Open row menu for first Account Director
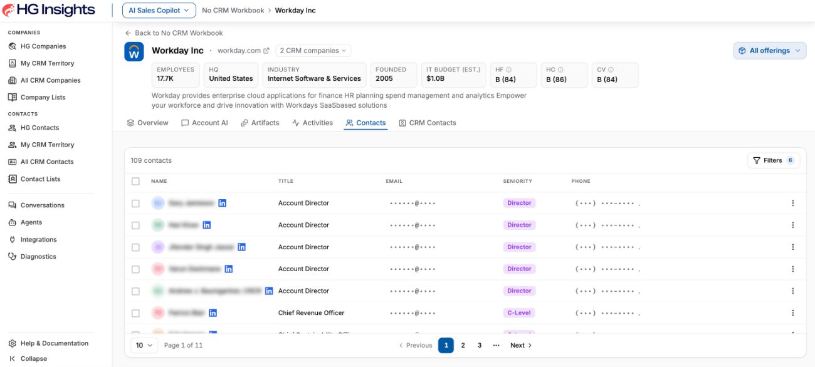The height and width of the screenshot is (367, 815). click(792, 203)
